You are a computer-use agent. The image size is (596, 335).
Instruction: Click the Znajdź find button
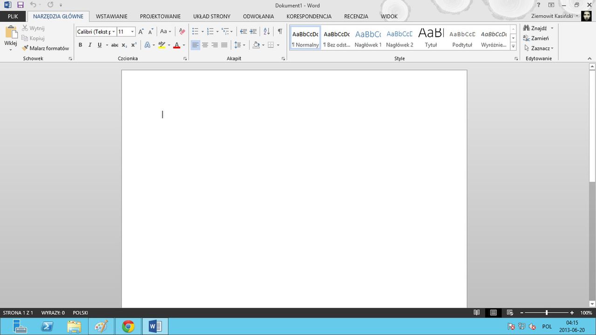[x=535, y=28]
